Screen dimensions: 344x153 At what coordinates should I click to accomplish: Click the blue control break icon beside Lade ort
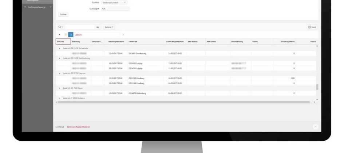click(x=71, y=35)
